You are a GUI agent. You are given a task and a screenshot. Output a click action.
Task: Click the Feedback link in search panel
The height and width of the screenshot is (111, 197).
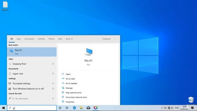point(107,39)
